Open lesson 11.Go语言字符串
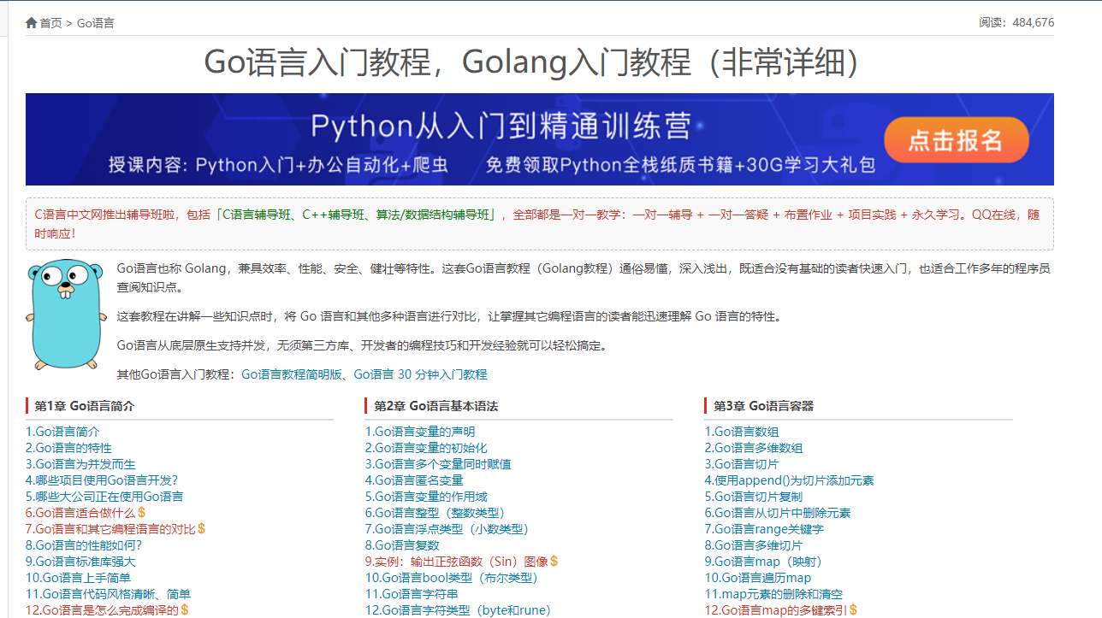Viewport: 1102px width, 618px height. click(412, 594)
